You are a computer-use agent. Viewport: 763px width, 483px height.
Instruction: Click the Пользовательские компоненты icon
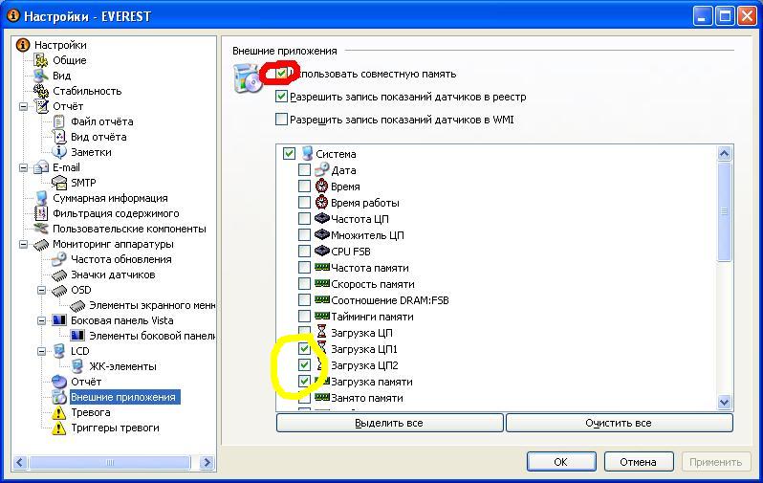[x=41, y=229]
